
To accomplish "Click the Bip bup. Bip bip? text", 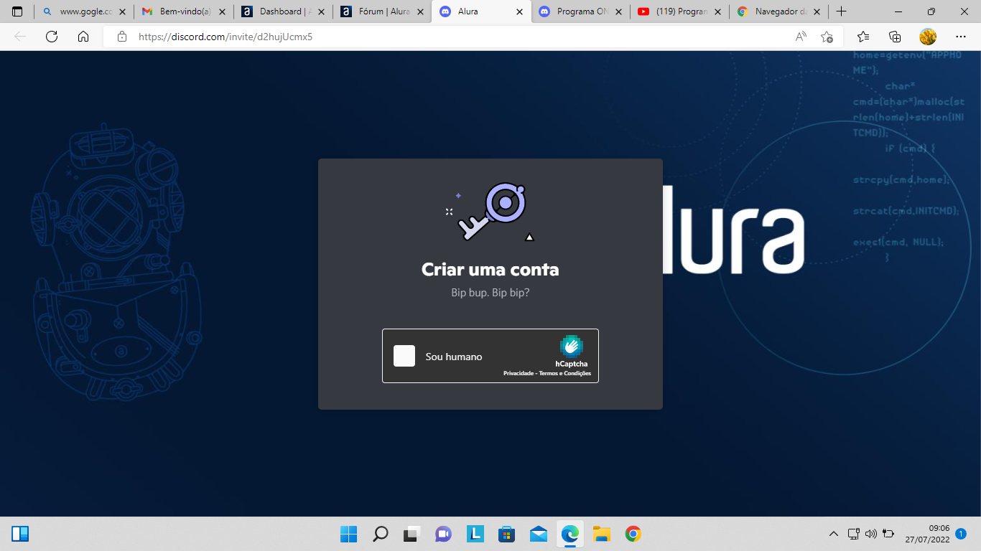I will 490,293.
